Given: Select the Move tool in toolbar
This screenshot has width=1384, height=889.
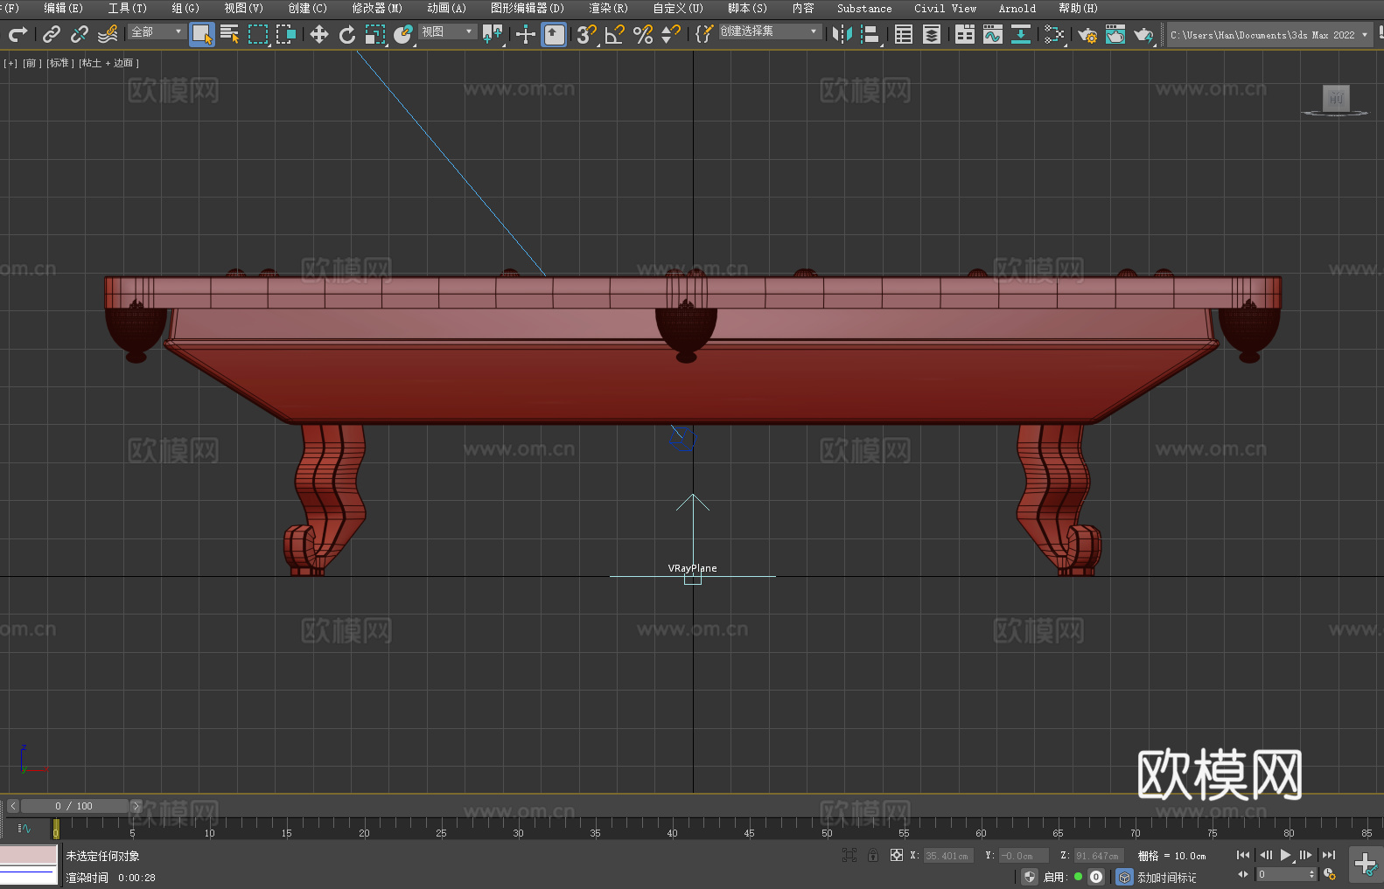Looking at the screenshot, I should pos(318,34).
